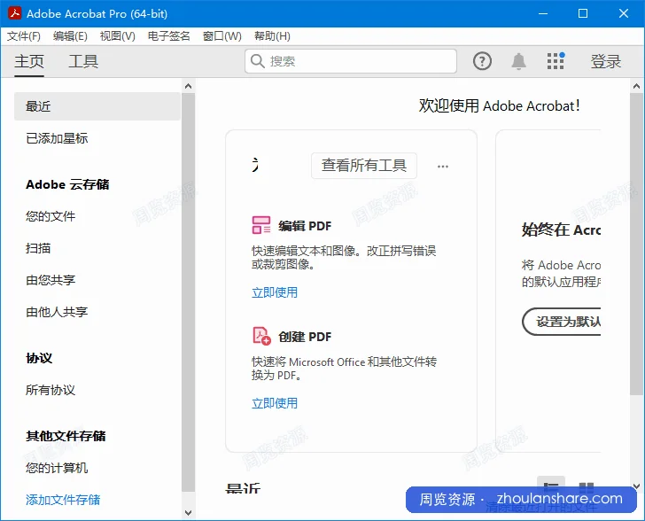Click the Adobe Acrobat logo in title bar

(x=15, y=13)
